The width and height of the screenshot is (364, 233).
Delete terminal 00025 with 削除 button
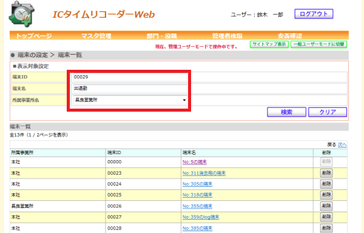tap(326, 195)
